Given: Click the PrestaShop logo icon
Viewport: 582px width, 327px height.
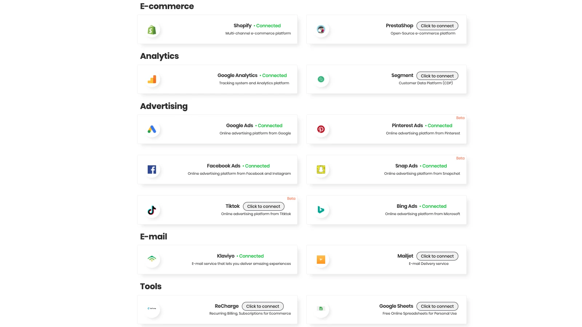Looking at the screenshot, I should pyautogui.click(x=321, y=30).
